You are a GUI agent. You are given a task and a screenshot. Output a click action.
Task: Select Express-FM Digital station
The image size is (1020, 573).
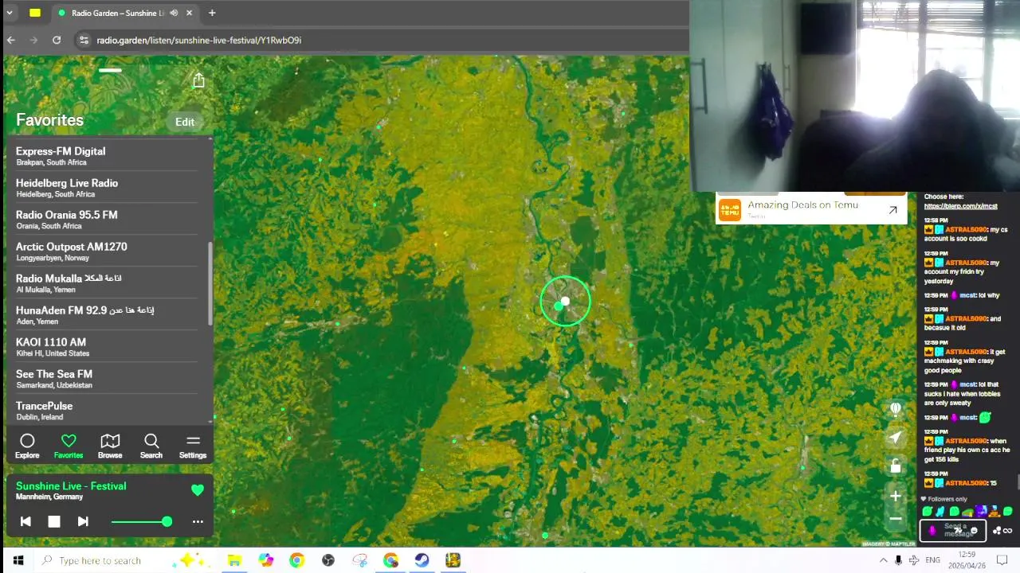tap(107, 156)
